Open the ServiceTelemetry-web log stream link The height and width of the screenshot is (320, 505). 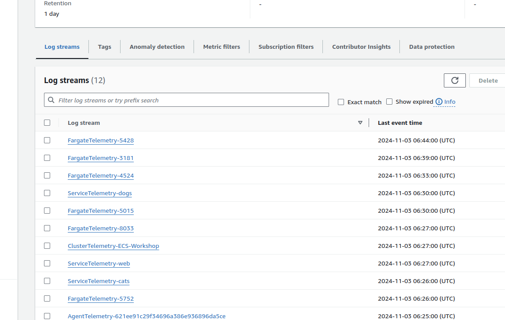click(x=99, y=264)
